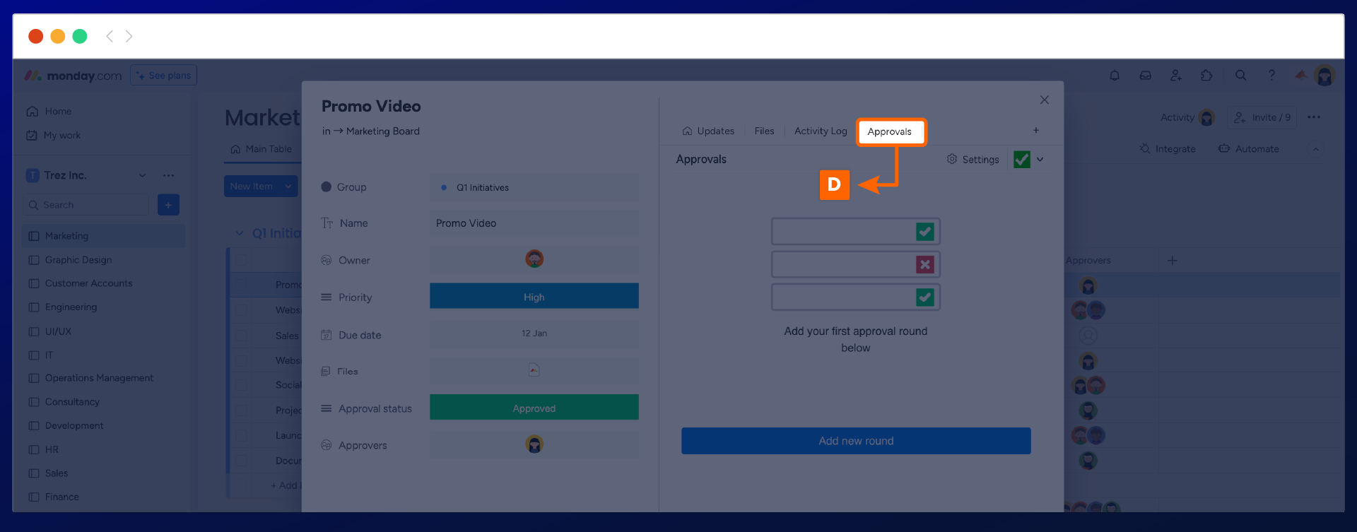The image size is (1357, 532).
Task: Click the invite members icon in top bar
Action: click(x=1175, y=76)
